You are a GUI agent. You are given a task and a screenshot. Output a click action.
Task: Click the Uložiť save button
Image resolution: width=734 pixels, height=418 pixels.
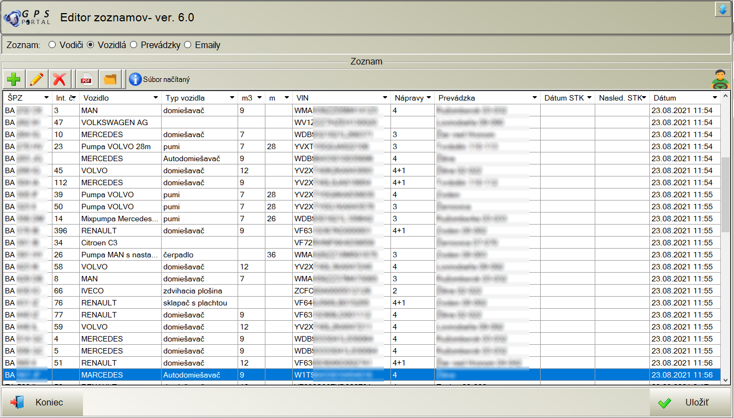690,403
